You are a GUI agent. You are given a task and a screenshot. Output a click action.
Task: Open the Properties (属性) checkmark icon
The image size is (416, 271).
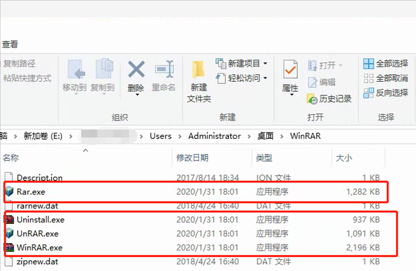coord(290,70)
